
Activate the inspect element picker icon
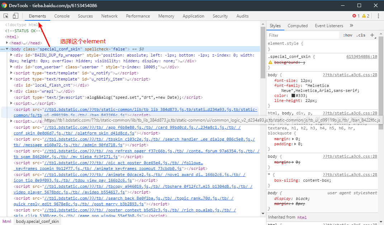pos(6,16)
